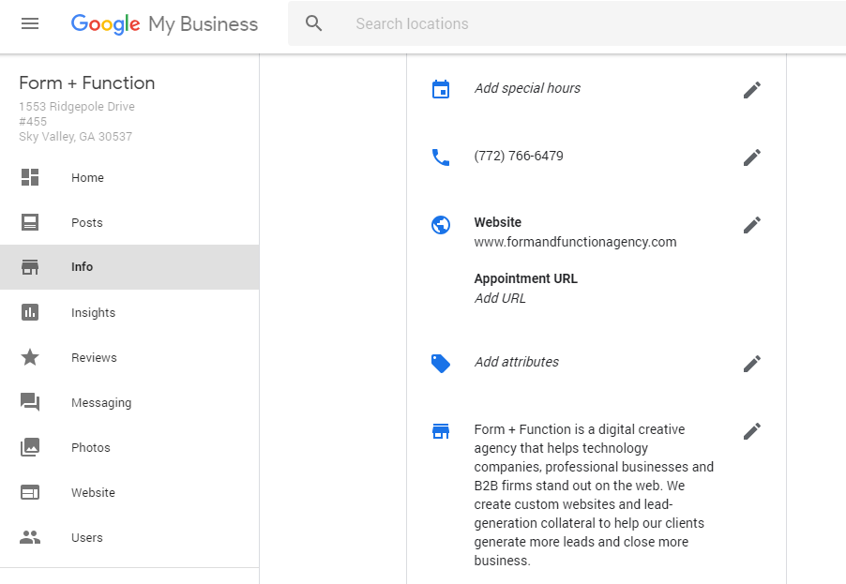This screenshot has width=846, height=584.
Task: Click Add attributes text
Action: [x=517, y=362]
